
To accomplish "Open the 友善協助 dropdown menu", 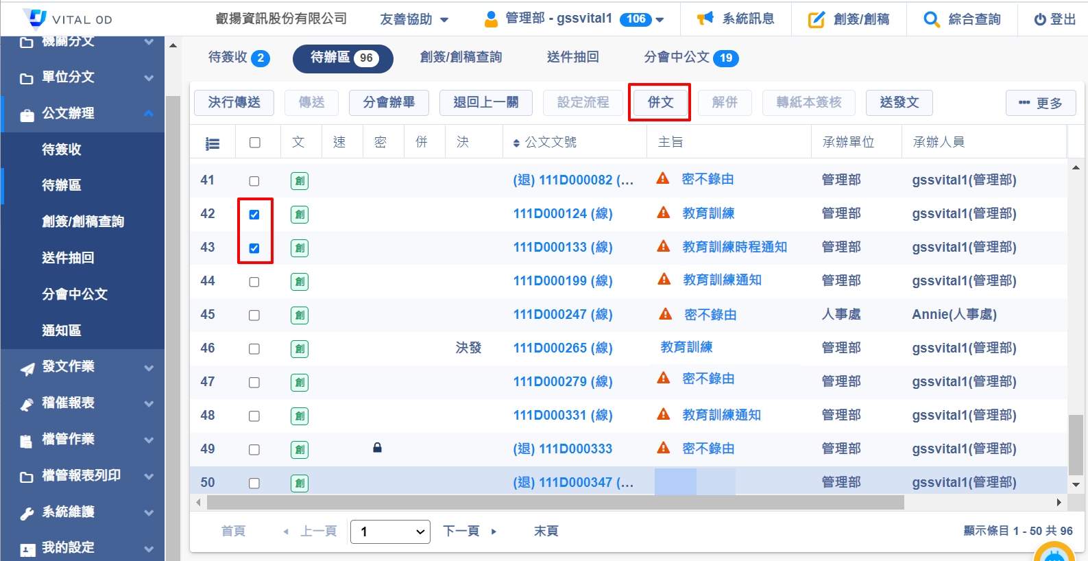I will [x=414, y=19].
